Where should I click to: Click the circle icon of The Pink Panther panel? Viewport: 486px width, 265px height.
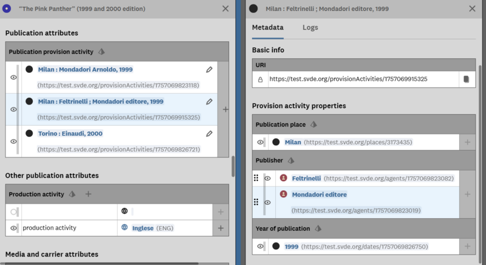point(7,9)
